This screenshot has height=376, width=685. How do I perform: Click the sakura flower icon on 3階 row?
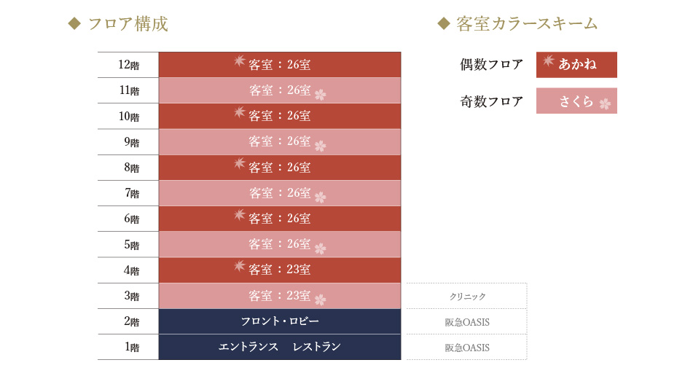320,299
